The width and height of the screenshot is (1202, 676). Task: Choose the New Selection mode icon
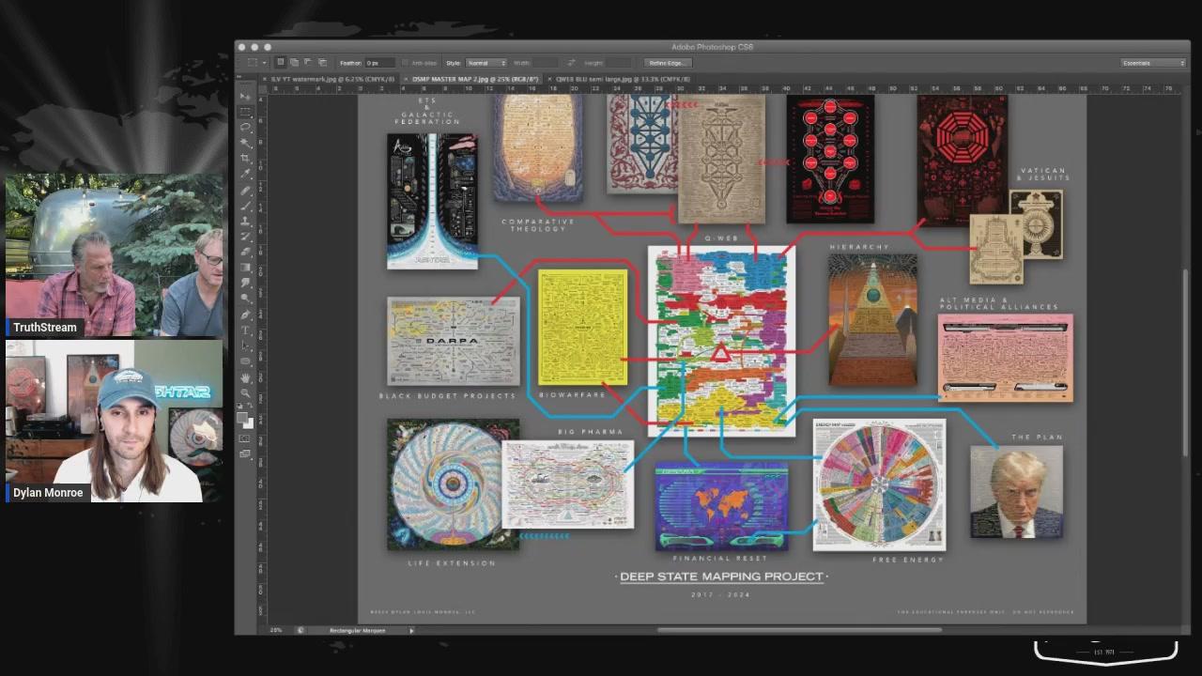click(280, 63)
